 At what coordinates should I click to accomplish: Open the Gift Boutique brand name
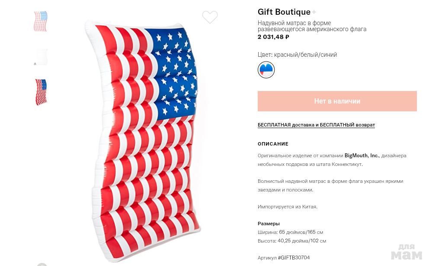click(x=284, y=12)
